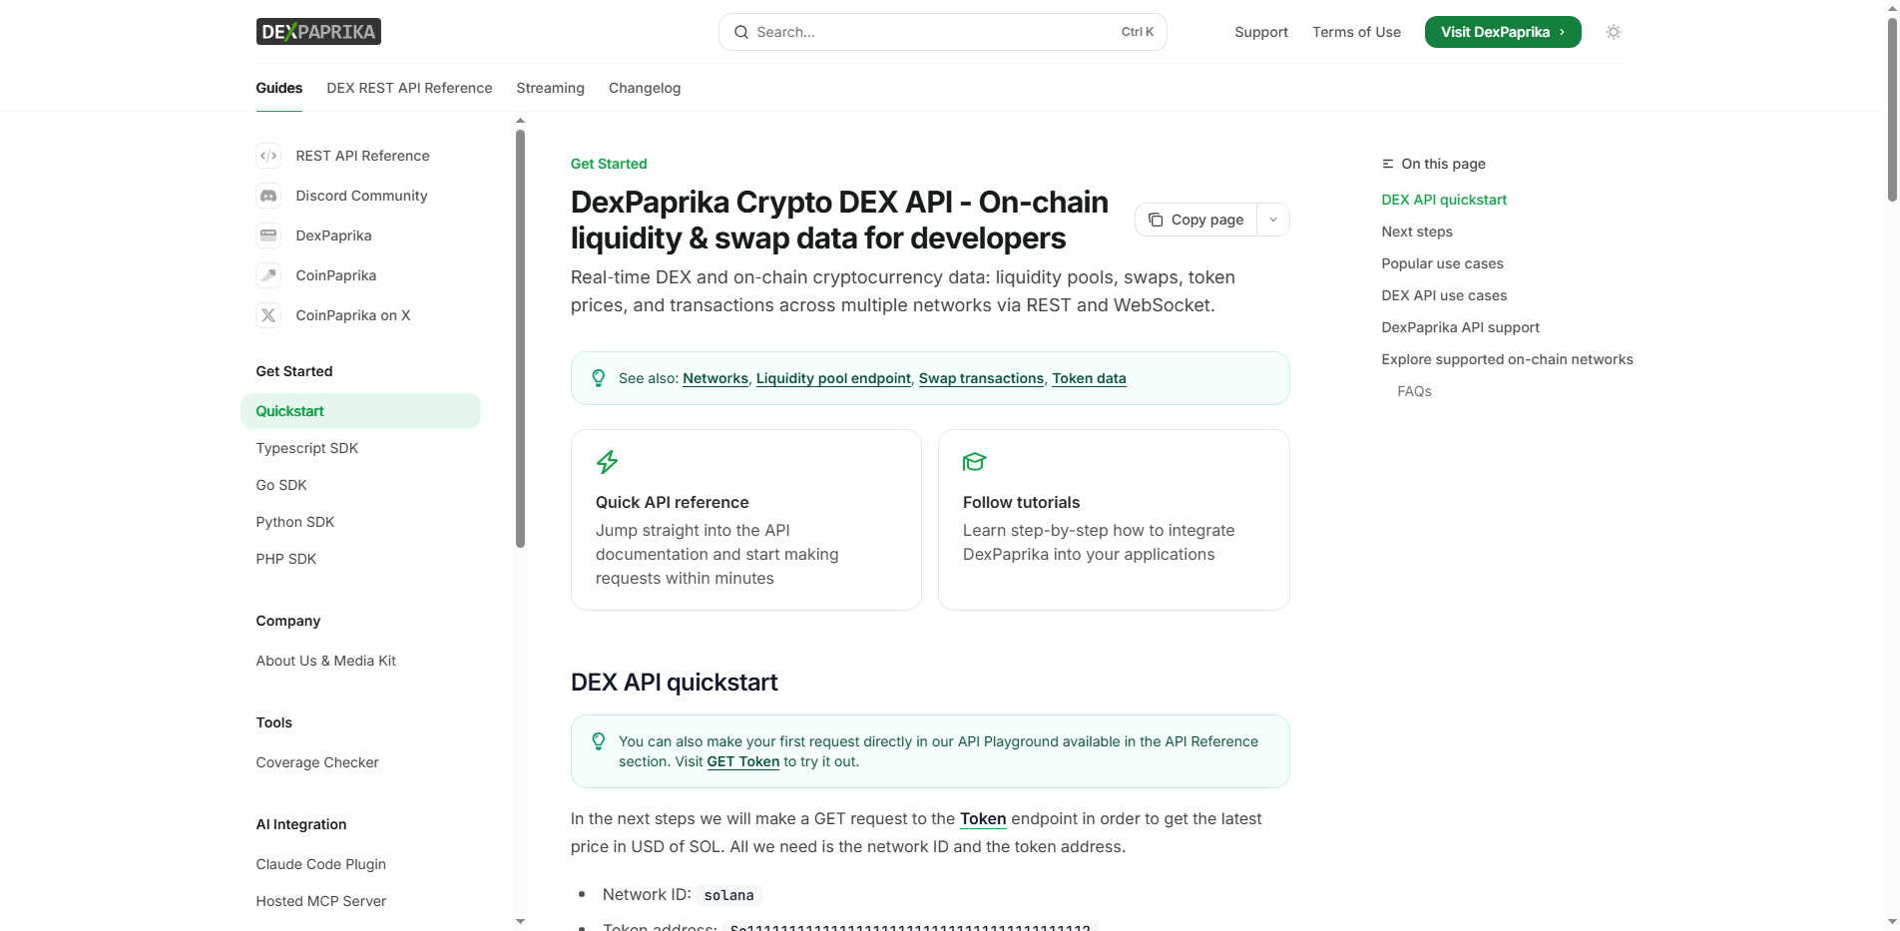The height and width of the screenshot is (931, 1900).
Task: Click the lightning bolt on Quick API reference card
Action: [x=607, y=462]
